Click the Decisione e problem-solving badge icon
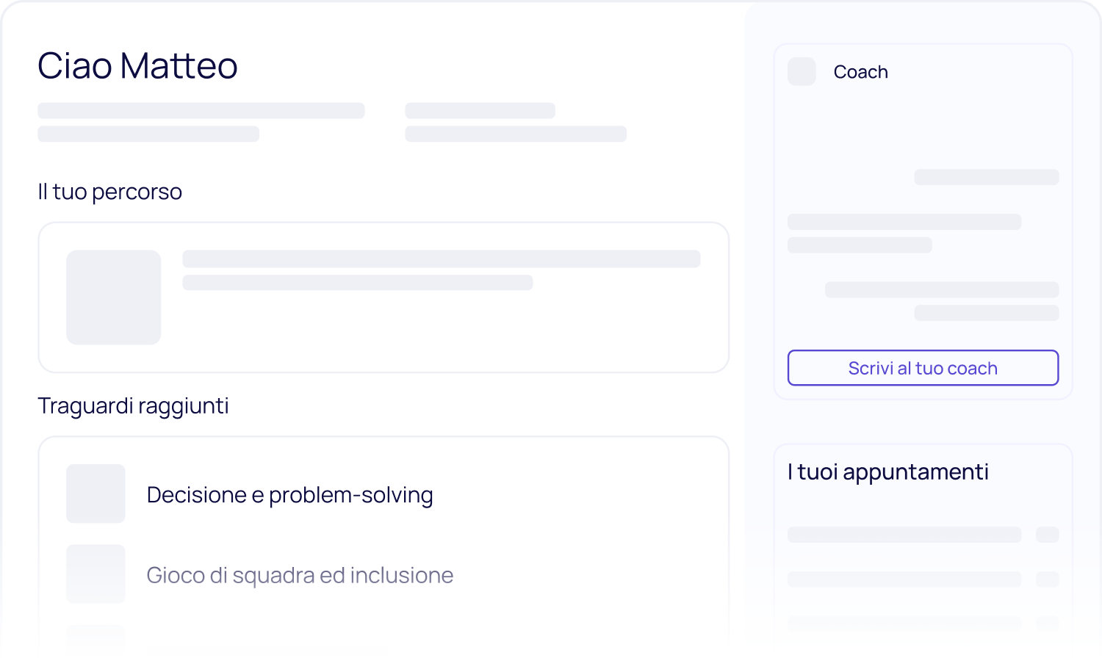The image size is (1102, 661). 96,494
